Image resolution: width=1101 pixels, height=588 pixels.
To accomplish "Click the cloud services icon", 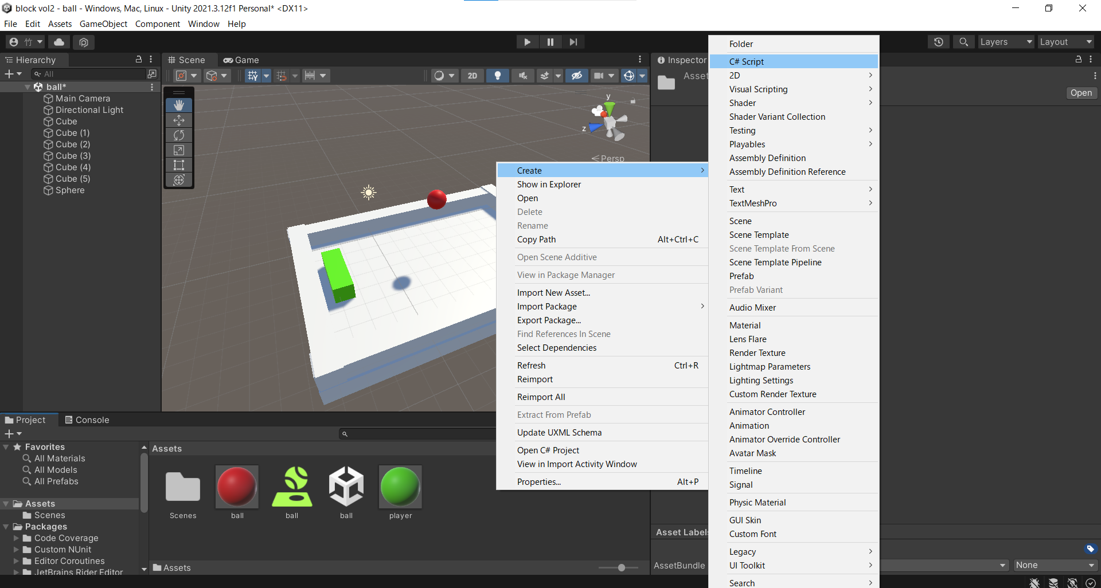I will tap(59, 42).
